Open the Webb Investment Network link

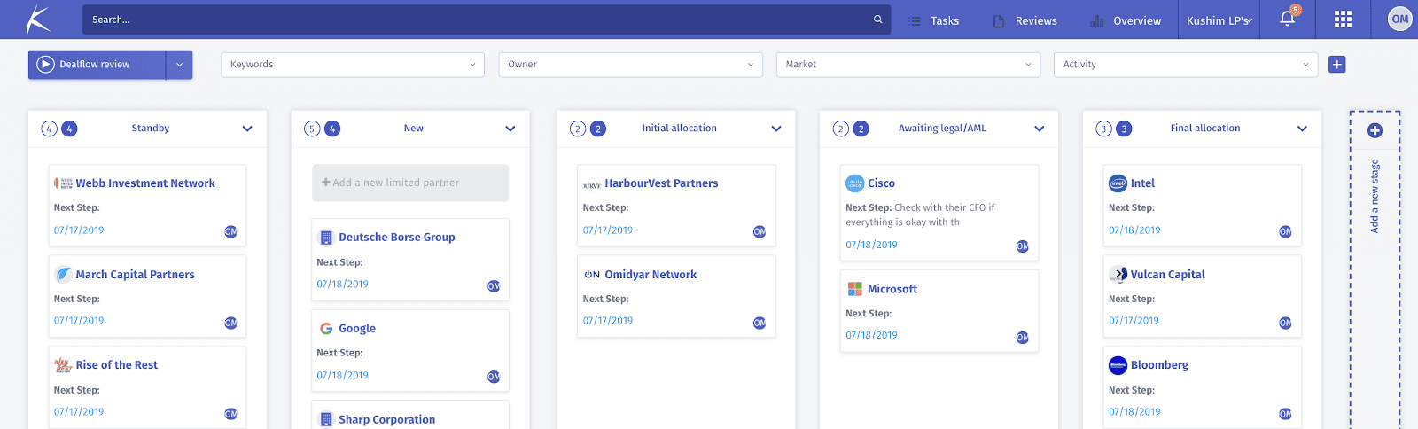[145, 183]
